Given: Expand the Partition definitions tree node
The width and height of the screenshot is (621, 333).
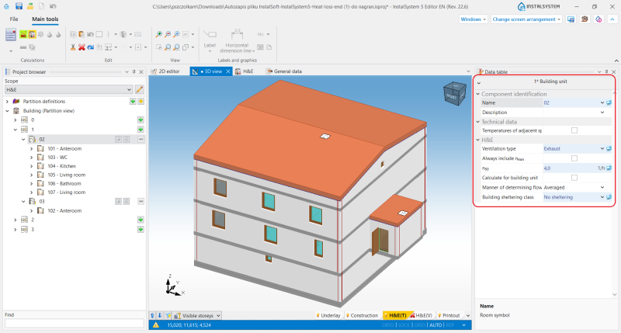Looking at the screenshot, I should [x=7, y=102].
